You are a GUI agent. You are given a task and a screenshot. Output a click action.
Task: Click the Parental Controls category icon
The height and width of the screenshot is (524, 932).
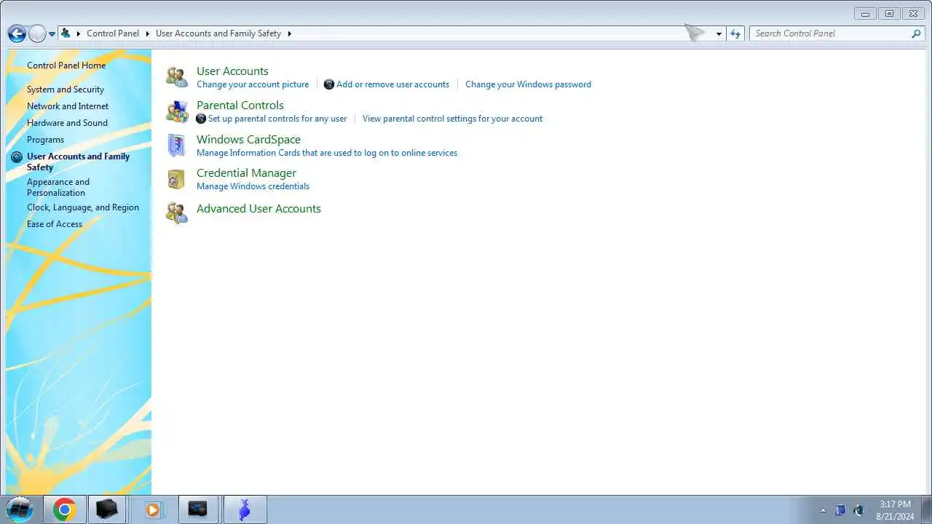(177, 111)
